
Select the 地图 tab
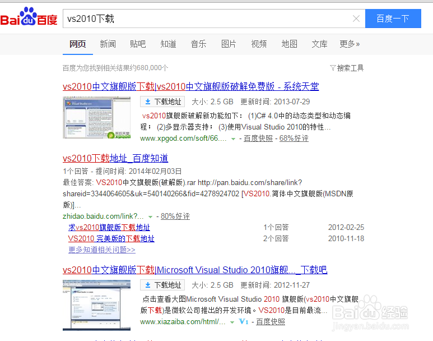[289, 44]
